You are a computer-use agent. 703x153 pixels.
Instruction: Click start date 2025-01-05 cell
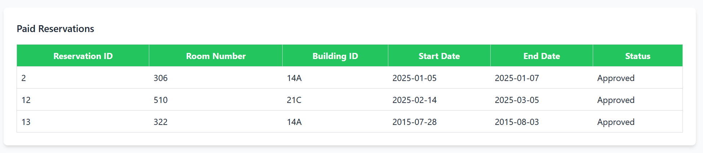coord(414,78)
